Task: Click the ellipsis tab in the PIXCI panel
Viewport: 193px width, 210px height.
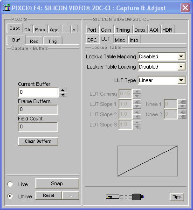Action: (x=66, y=30)
